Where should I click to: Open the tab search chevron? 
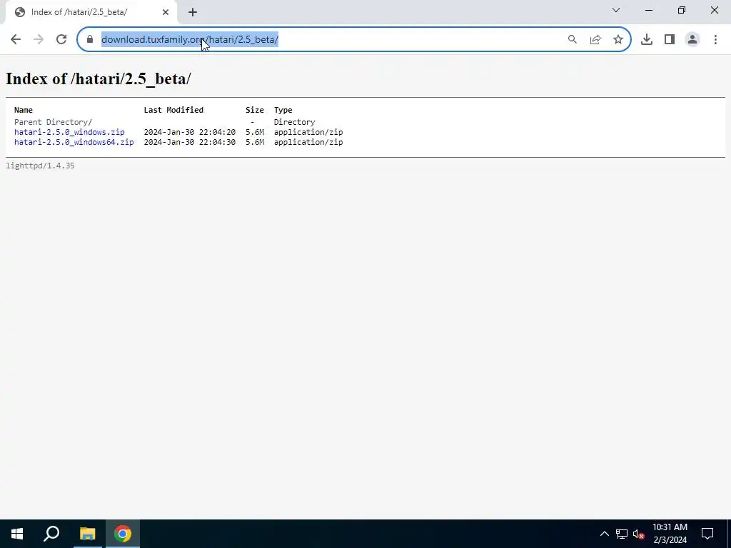tap(616, 10)
